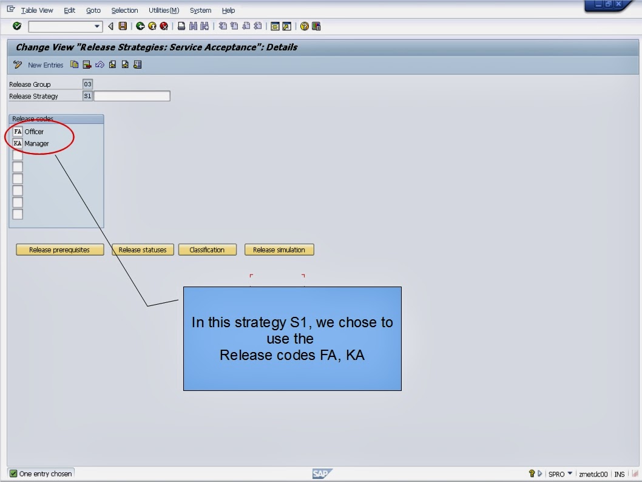This screenshot has height=482, width=642.
Task: Click the Find Next binoculars icon
Action: [204, 26]
